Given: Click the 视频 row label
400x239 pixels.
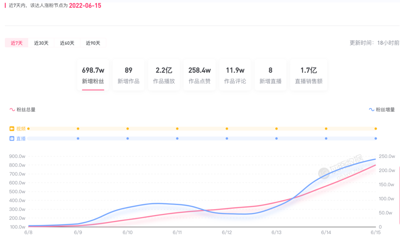Looking at the screenshot, I should (x=21, y=129).
